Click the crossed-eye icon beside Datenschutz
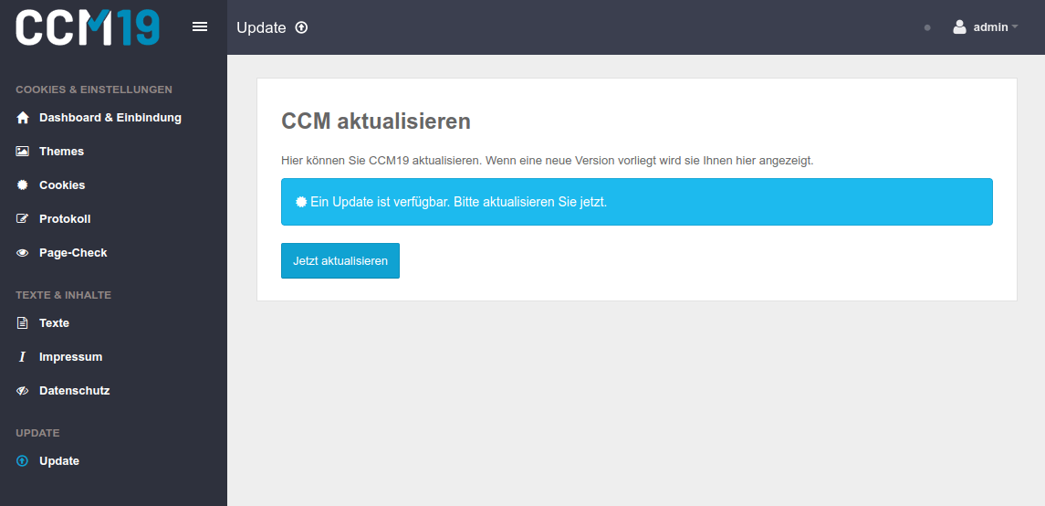 (x=23, y=391)
